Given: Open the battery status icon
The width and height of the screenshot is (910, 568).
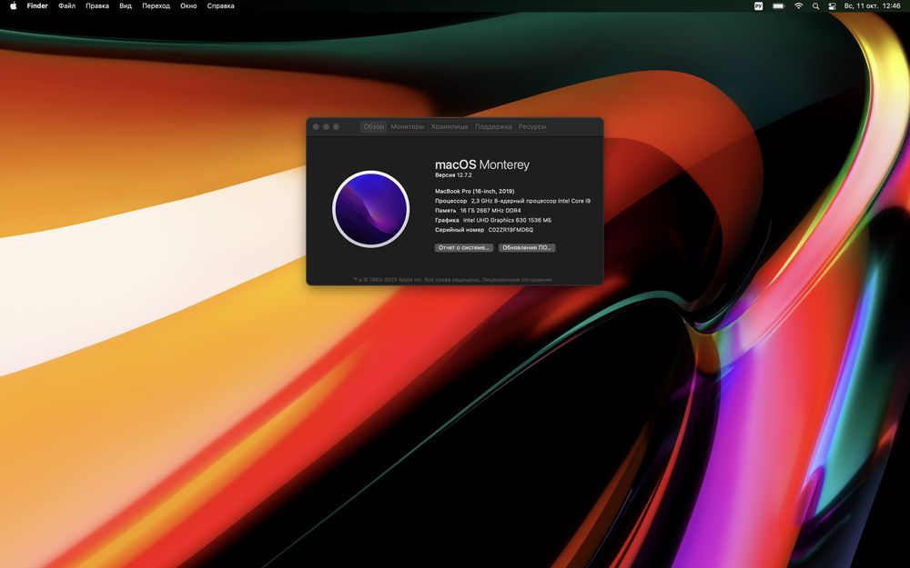Looking at the screenshot, I should click(x=778, y=5).
